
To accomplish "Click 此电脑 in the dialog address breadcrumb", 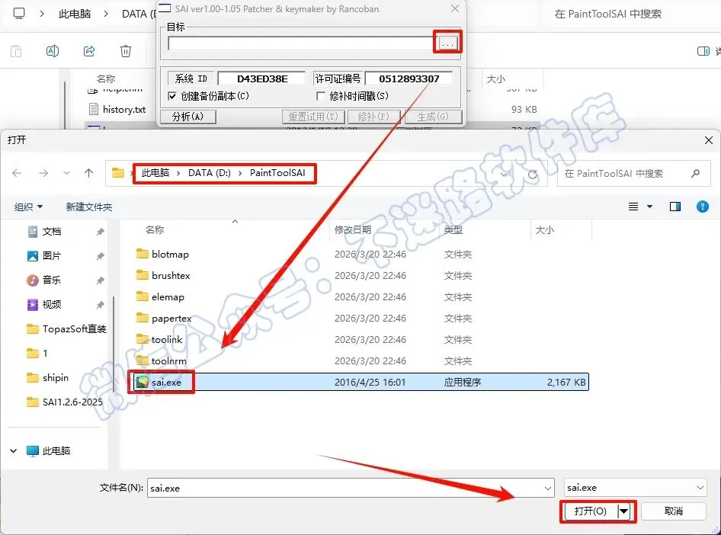I will pos(155,173).
